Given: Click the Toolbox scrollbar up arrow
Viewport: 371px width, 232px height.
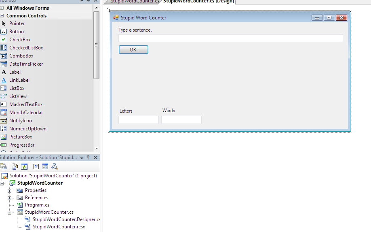Looking at the screenshot, I should [x=97, y=8].
